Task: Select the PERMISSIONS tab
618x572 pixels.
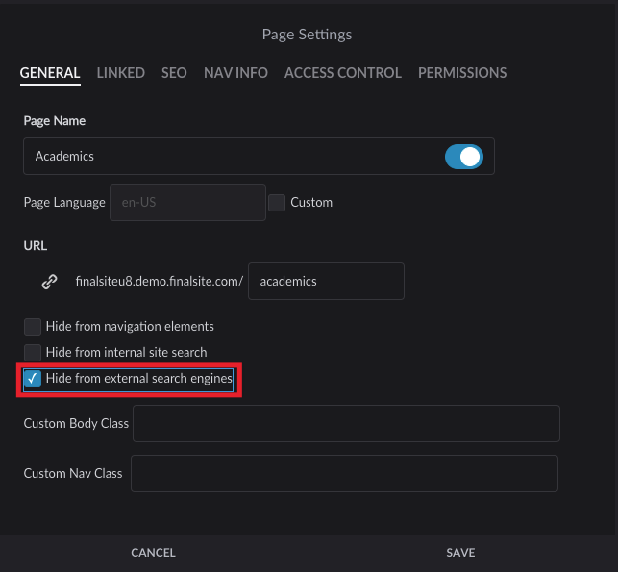Action: tap(462, 73)
